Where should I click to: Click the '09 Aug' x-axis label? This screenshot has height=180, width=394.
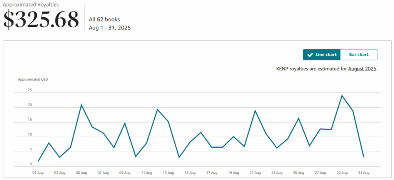[125, 173]
